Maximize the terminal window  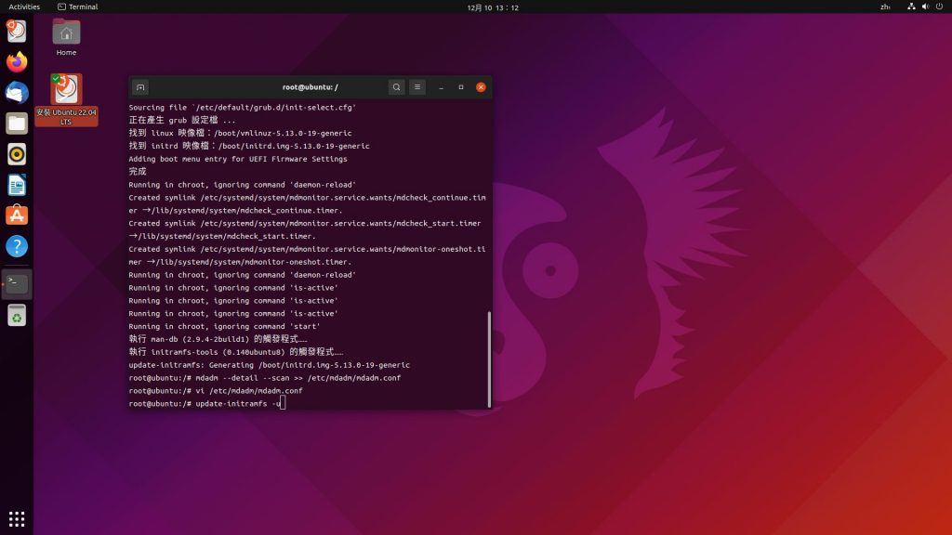click(x=461, y=87)
